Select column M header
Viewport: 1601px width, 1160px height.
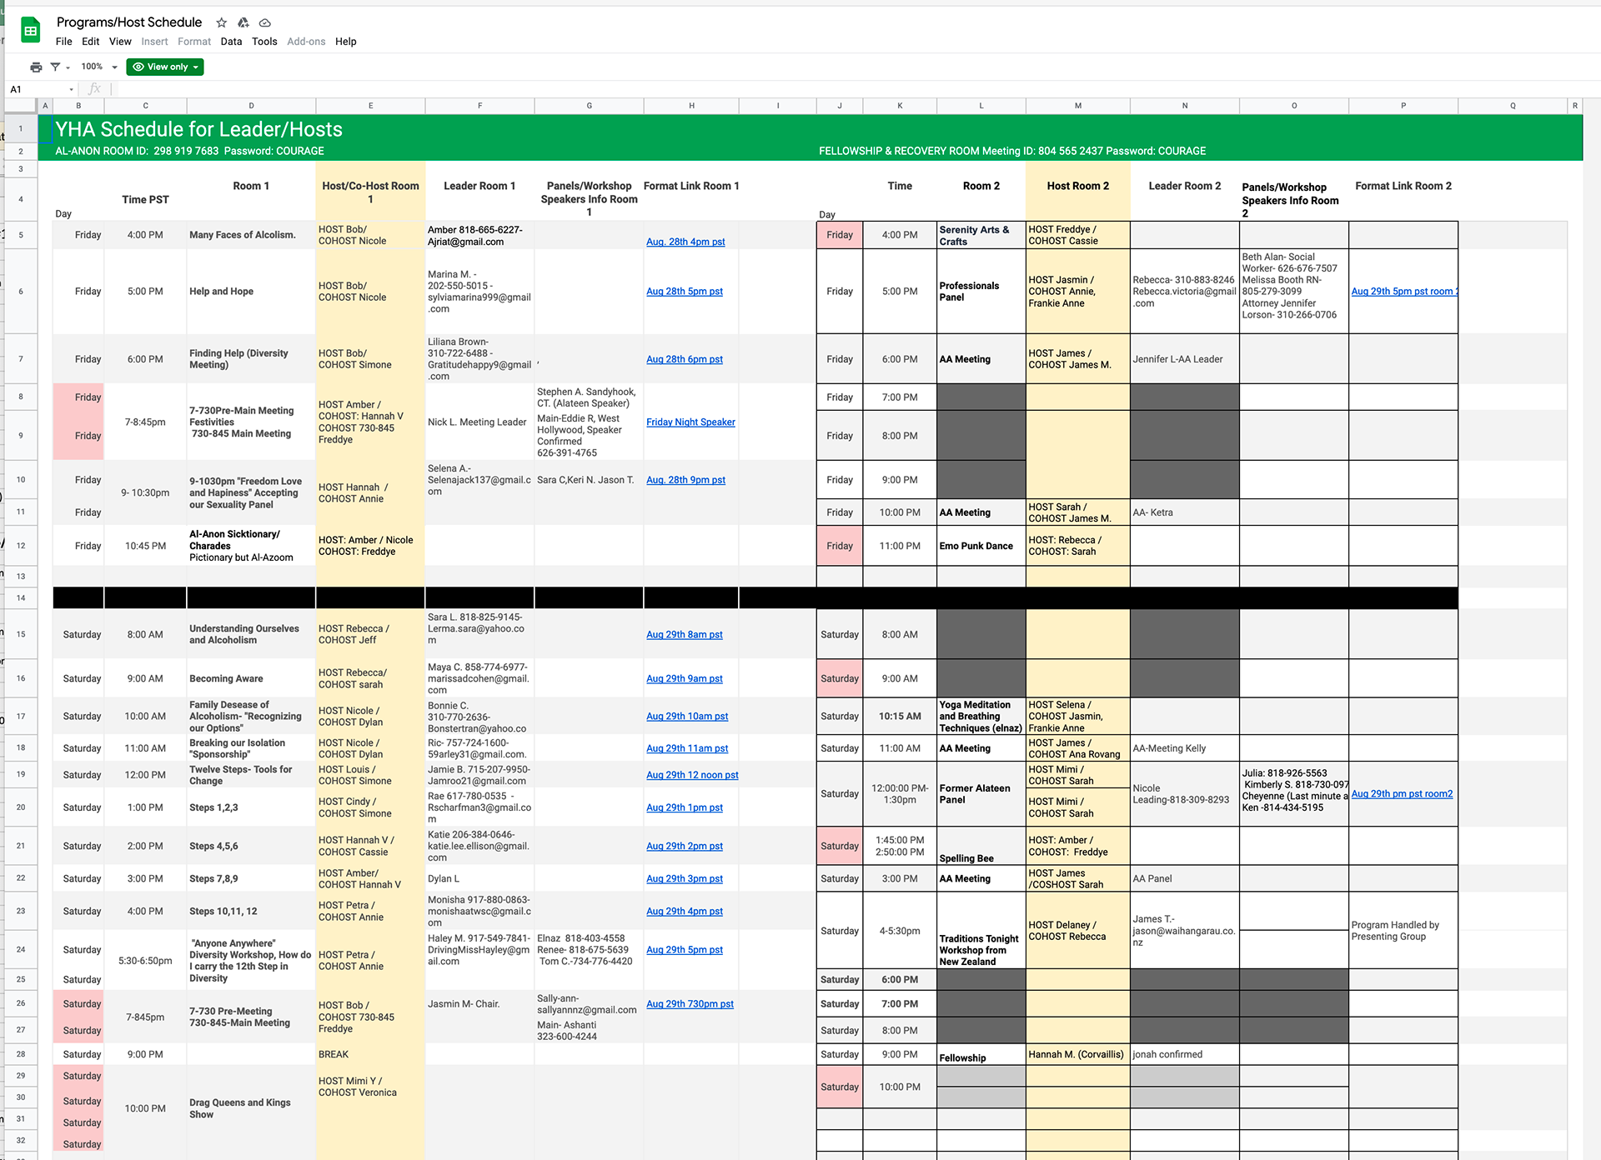tap(1077, 106)
